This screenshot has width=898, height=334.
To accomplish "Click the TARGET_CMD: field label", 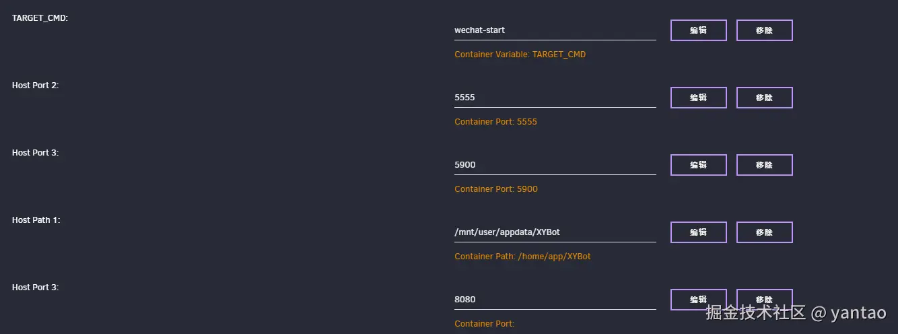I will 40,18.
